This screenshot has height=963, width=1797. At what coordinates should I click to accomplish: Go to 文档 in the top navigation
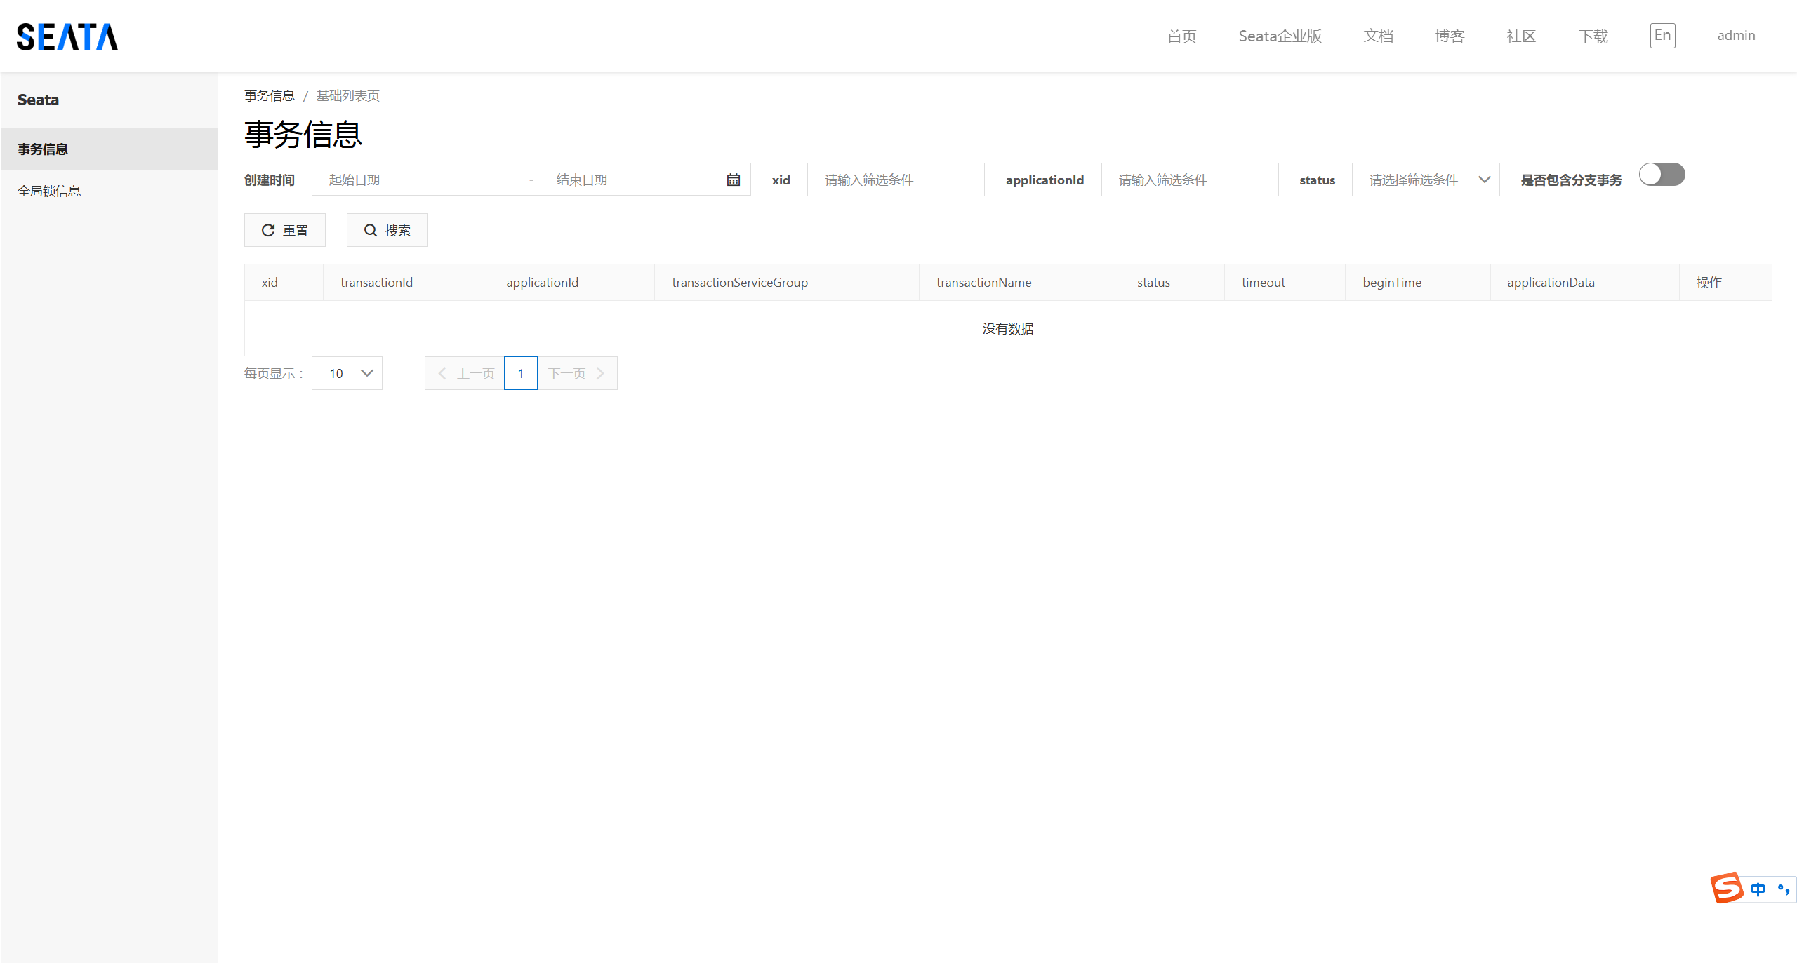pos(1378,36)
